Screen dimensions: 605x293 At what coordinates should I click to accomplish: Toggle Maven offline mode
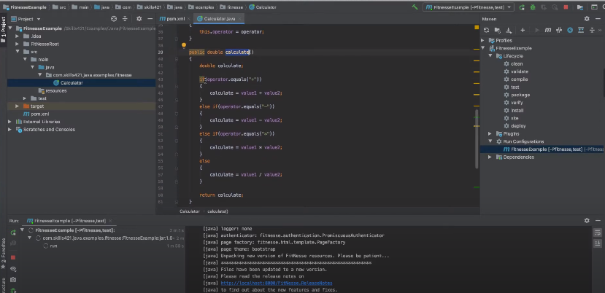click(559, 30)
